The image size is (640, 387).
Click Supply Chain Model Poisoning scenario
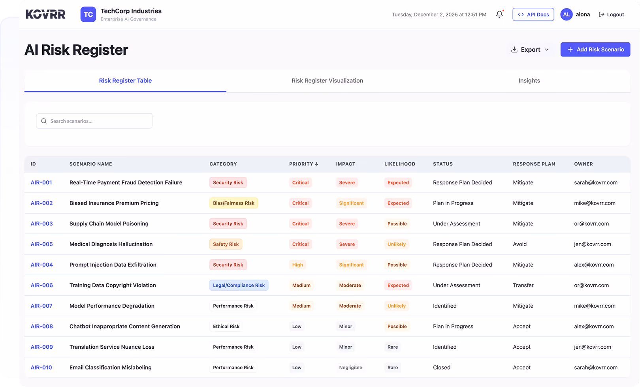pos(109,224)
